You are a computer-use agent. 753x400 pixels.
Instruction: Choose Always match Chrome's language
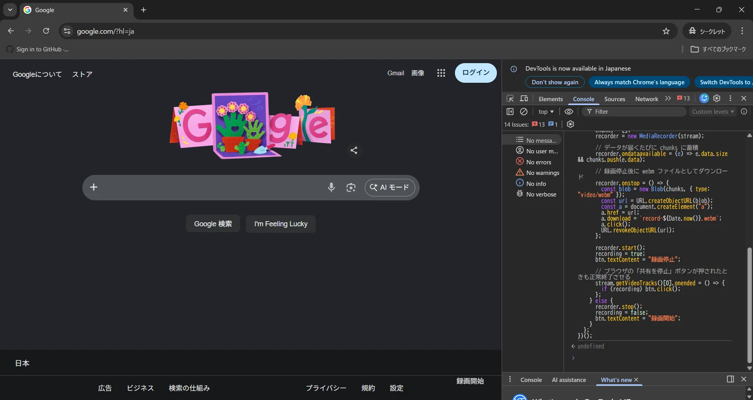[x=639, y=82]
